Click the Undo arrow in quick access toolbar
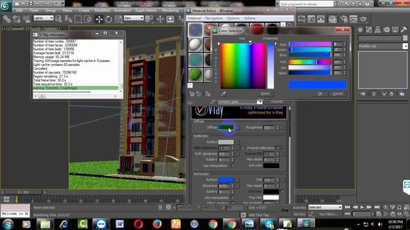 38,4
